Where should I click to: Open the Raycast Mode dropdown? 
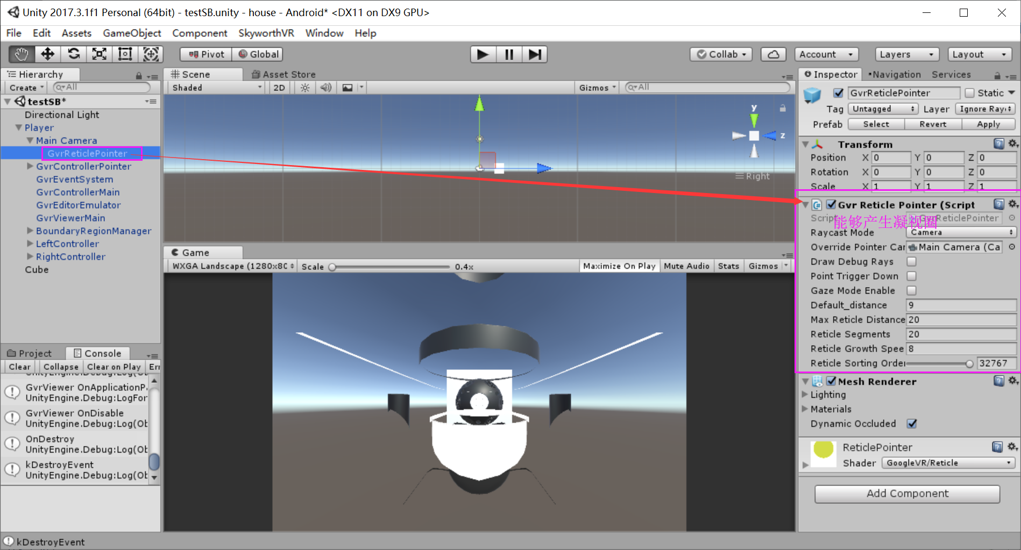[961, 232]
